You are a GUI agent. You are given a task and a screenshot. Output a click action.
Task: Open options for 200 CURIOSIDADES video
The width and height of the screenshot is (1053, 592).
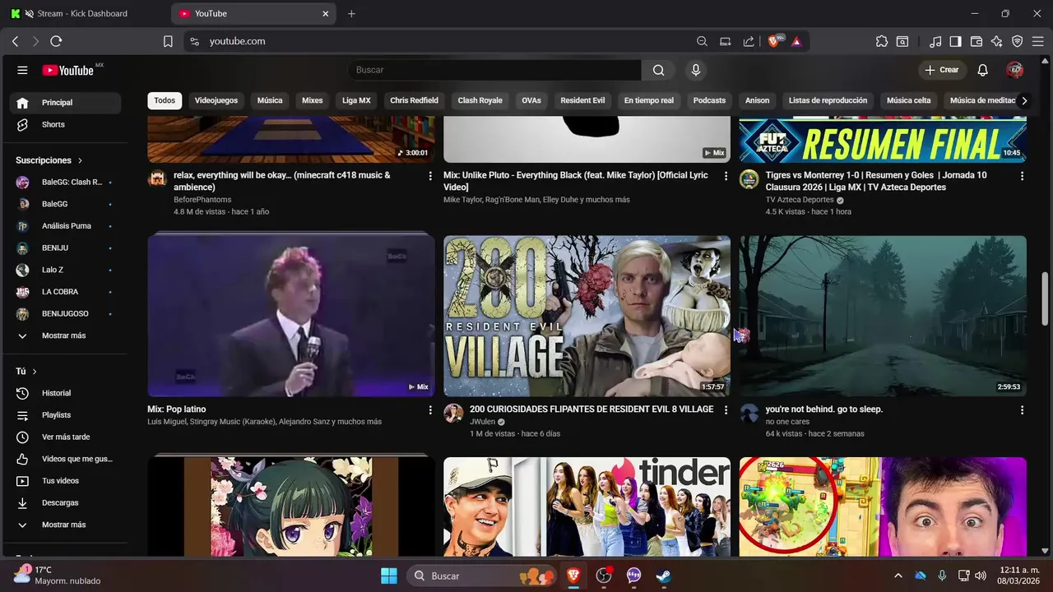tap(726, 409)
